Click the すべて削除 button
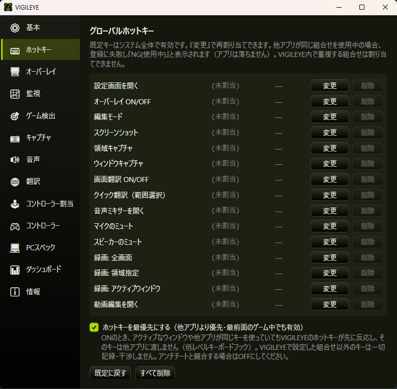The image size is (397, 389). (155, 373)
